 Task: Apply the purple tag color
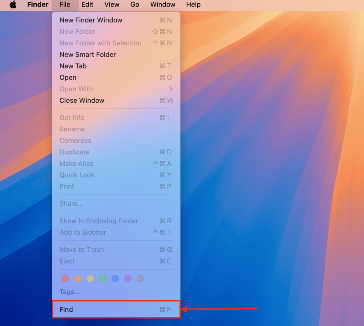tap(128, 279)
